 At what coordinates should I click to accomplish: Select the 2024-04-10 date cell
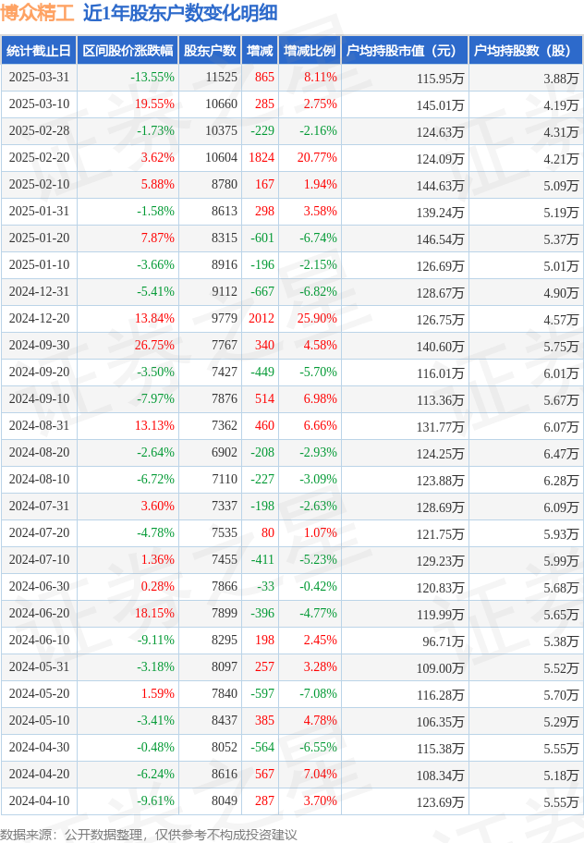click(39, 801)
